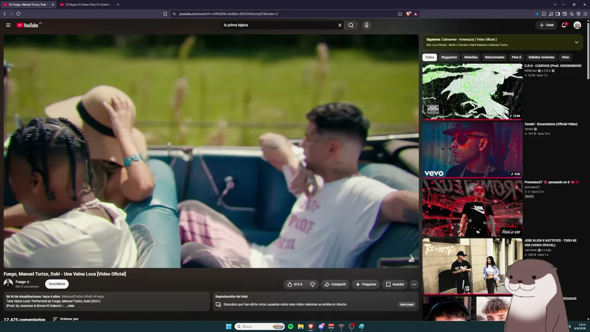Open Yandel Encantadora video thumbnail
Viewport: 590px width, 332px height.
[x=472, y=149]
